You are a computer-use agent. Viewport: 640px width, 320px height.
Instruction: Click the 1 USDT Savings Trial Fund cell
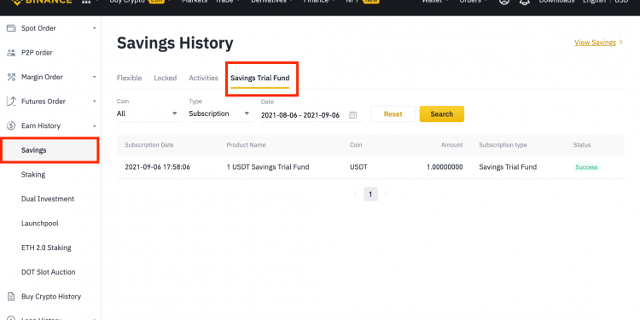[x=268, y=167]
